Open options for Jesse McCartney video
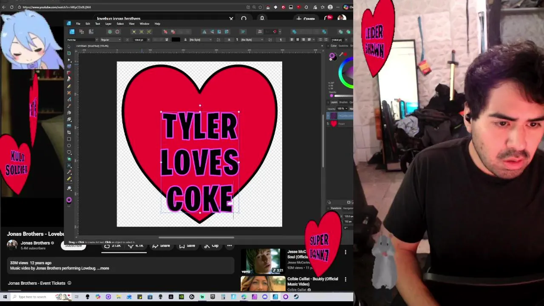The height and width of the screenshot is (306, 544). click(x=345, y=252)
